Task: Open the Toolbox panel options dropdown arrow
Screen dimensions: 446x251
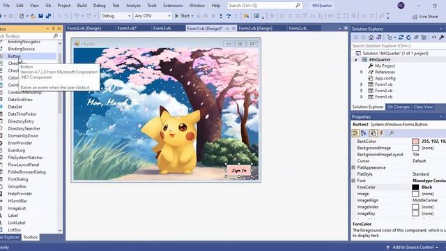Action: (47, 29)
